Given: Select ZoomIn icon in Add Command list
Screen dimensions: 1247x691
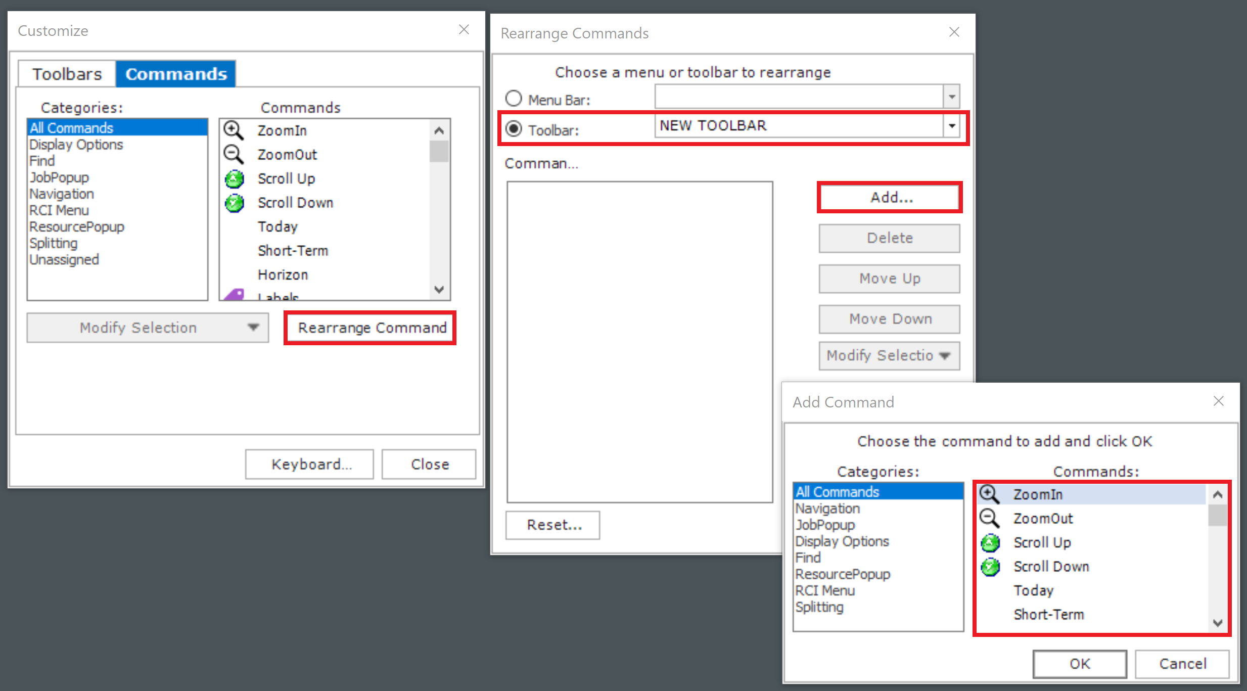Looking at the screenshot, I should 989,494.
